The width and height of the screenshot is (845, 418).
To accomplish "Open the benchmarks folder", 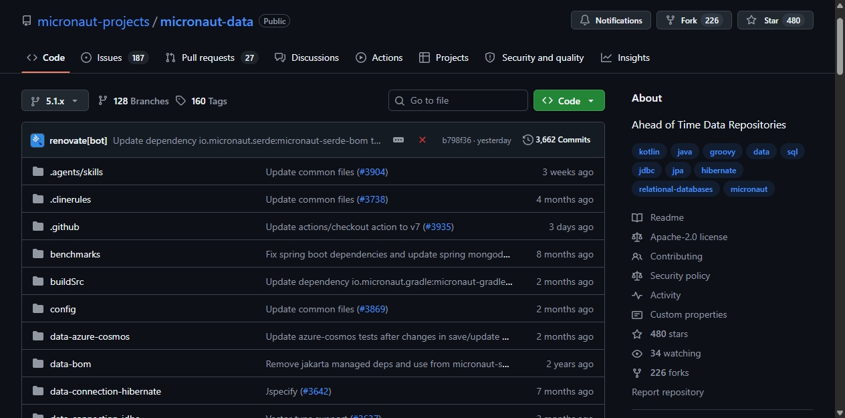I will tap(75, 254).
